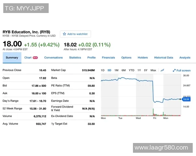Screen dimensions: 196x156
Task: Select the 1D chart range
Action: tap(103, 70)
